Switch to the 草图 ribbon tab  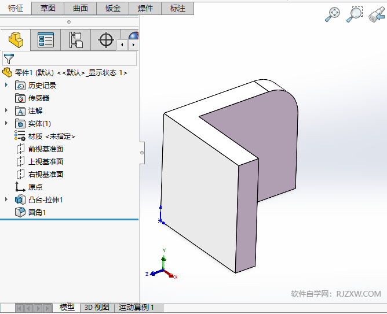pyautogui.click(x=48, y=8)
